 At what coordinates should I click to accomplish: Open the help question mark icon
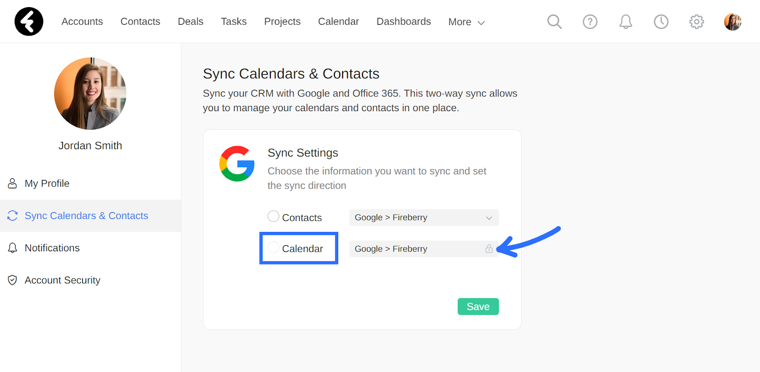[x=590, y=21]
